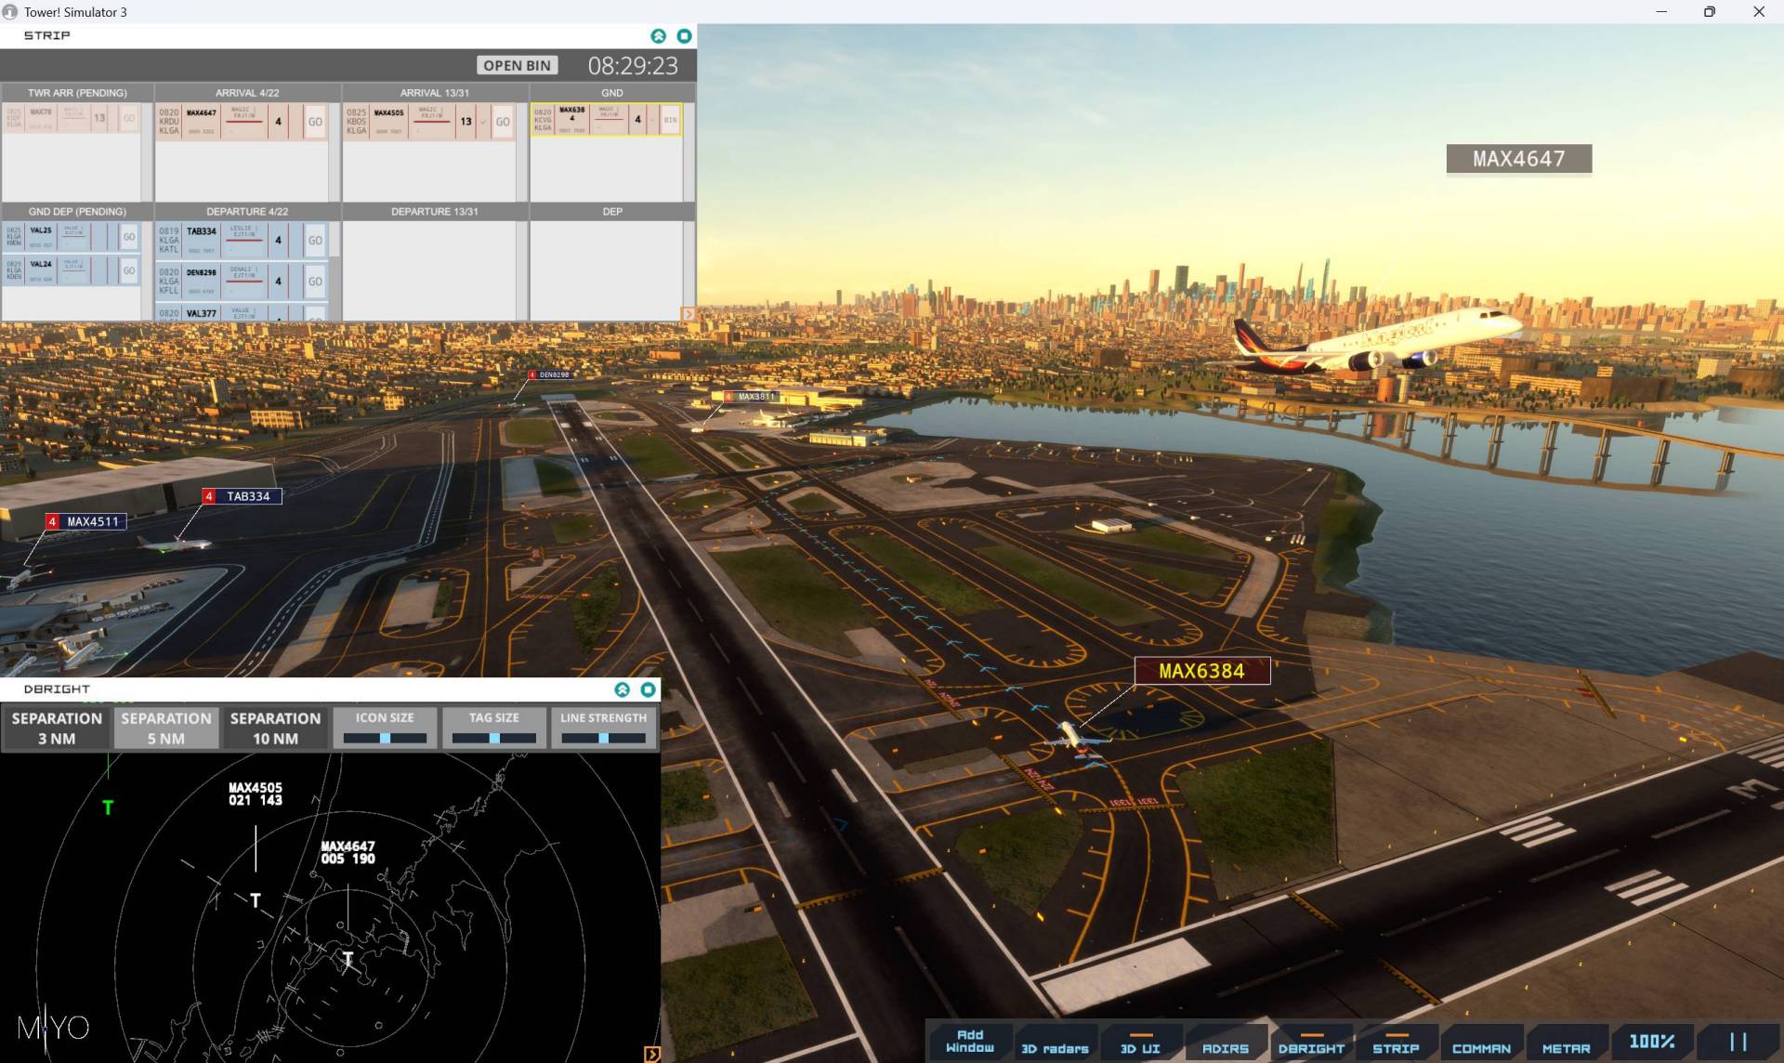Set separation rings to 10 NM
Screen dimensions: 1784x1063
pos(275,728)
